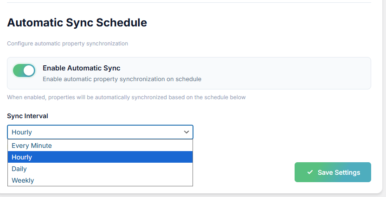Viewport: 386px width, 197px height.
Task: Choose the highlighted Hourly list option
Action: coord(22,157)
